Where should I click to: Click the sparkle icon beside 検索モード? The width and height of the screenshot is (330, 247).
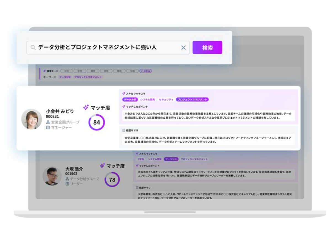[x=44, y=71]
